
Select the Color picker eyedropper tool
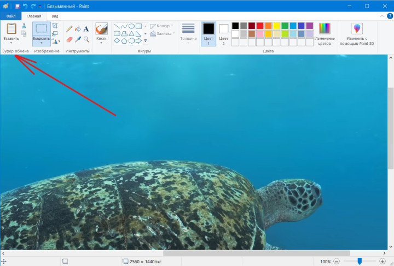tap(78, 39)
